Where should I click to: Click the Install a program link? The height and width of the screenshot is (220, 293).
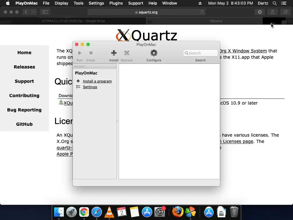click(97, 81)
